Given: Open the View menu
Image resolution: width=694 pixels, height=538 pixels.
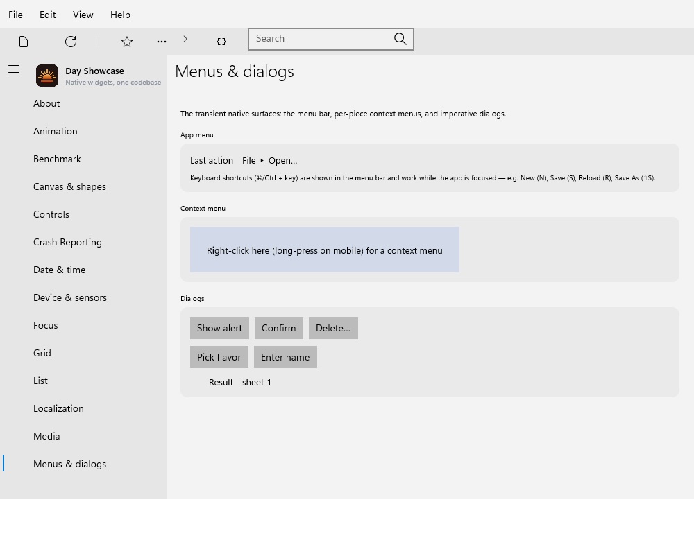Looking at the screenshot, I should coord(83,15).
